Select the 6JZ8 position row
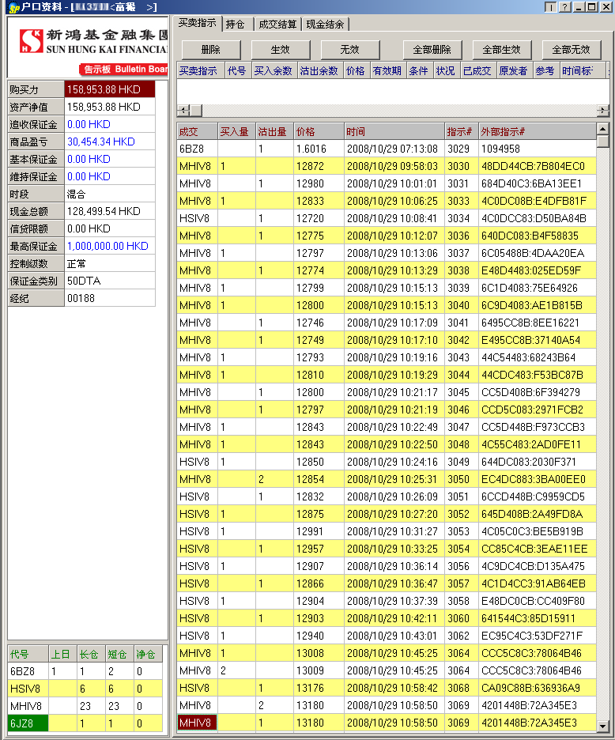The height and width of the screenshot is (740, 615). [85, 723]
